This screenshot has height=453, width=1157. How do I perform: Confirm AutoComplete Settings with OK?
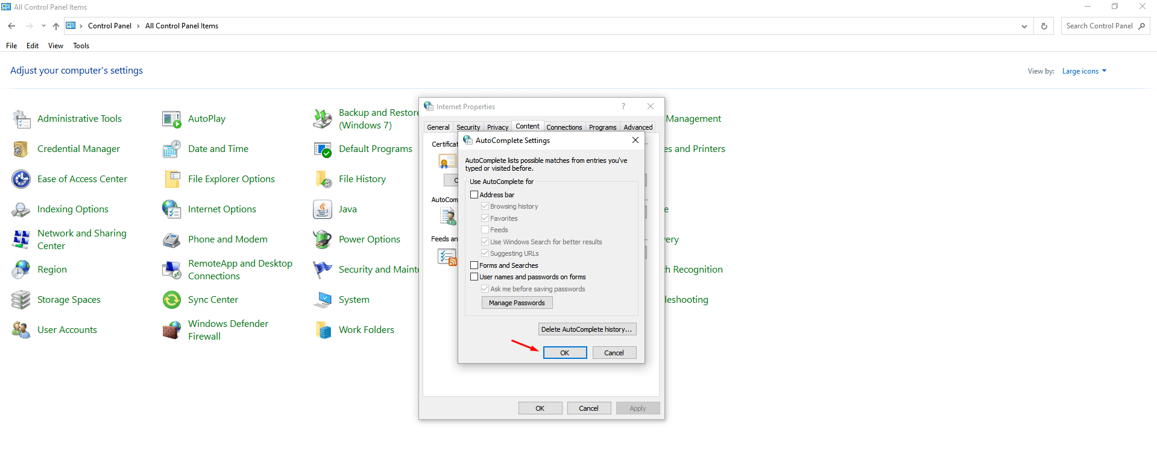565,353
